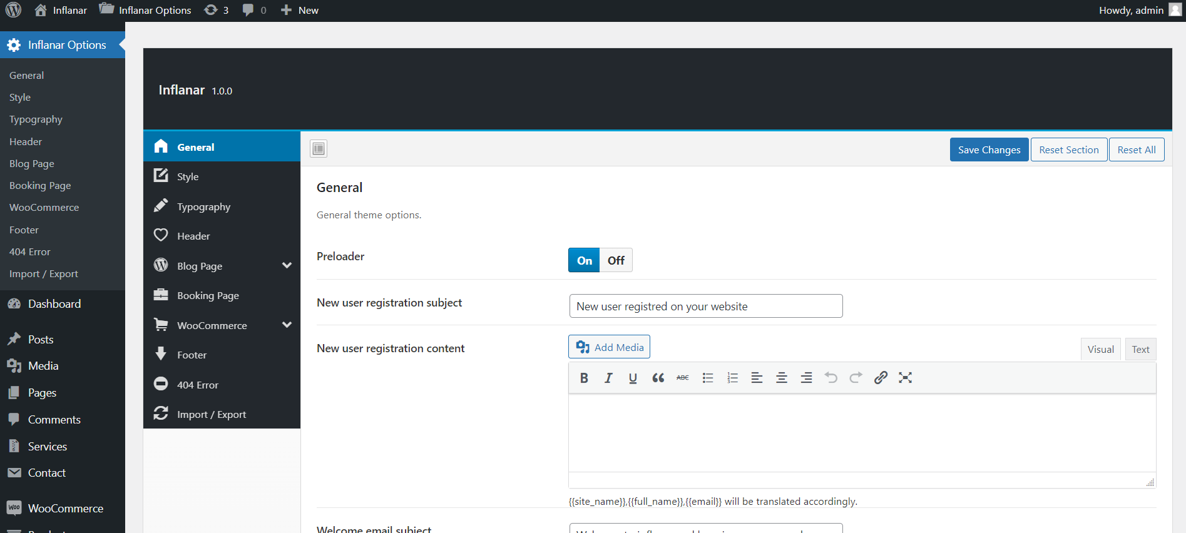This screenshot has height=533, width=1186.
Task: Open Typography section in options panel
Action: [x=222, y=206]
